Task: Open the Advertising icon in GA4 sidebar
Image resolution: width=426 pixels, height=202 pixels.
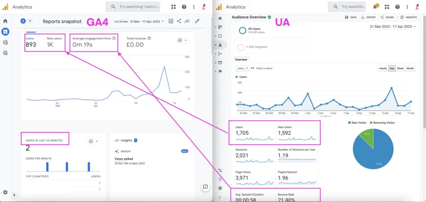Action: click(x=5, y=53)
